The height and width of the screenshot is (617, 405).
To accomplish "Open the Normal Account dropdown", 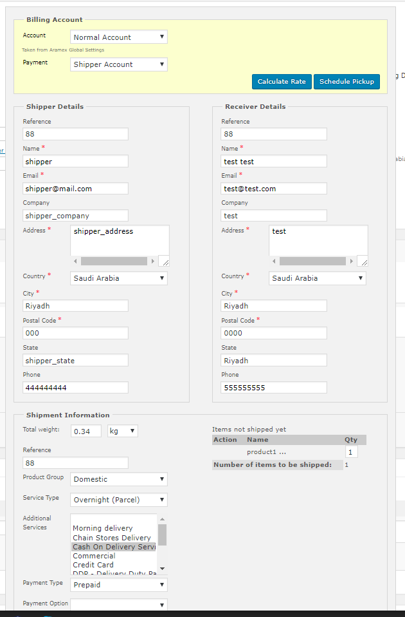I will point(118,37).
